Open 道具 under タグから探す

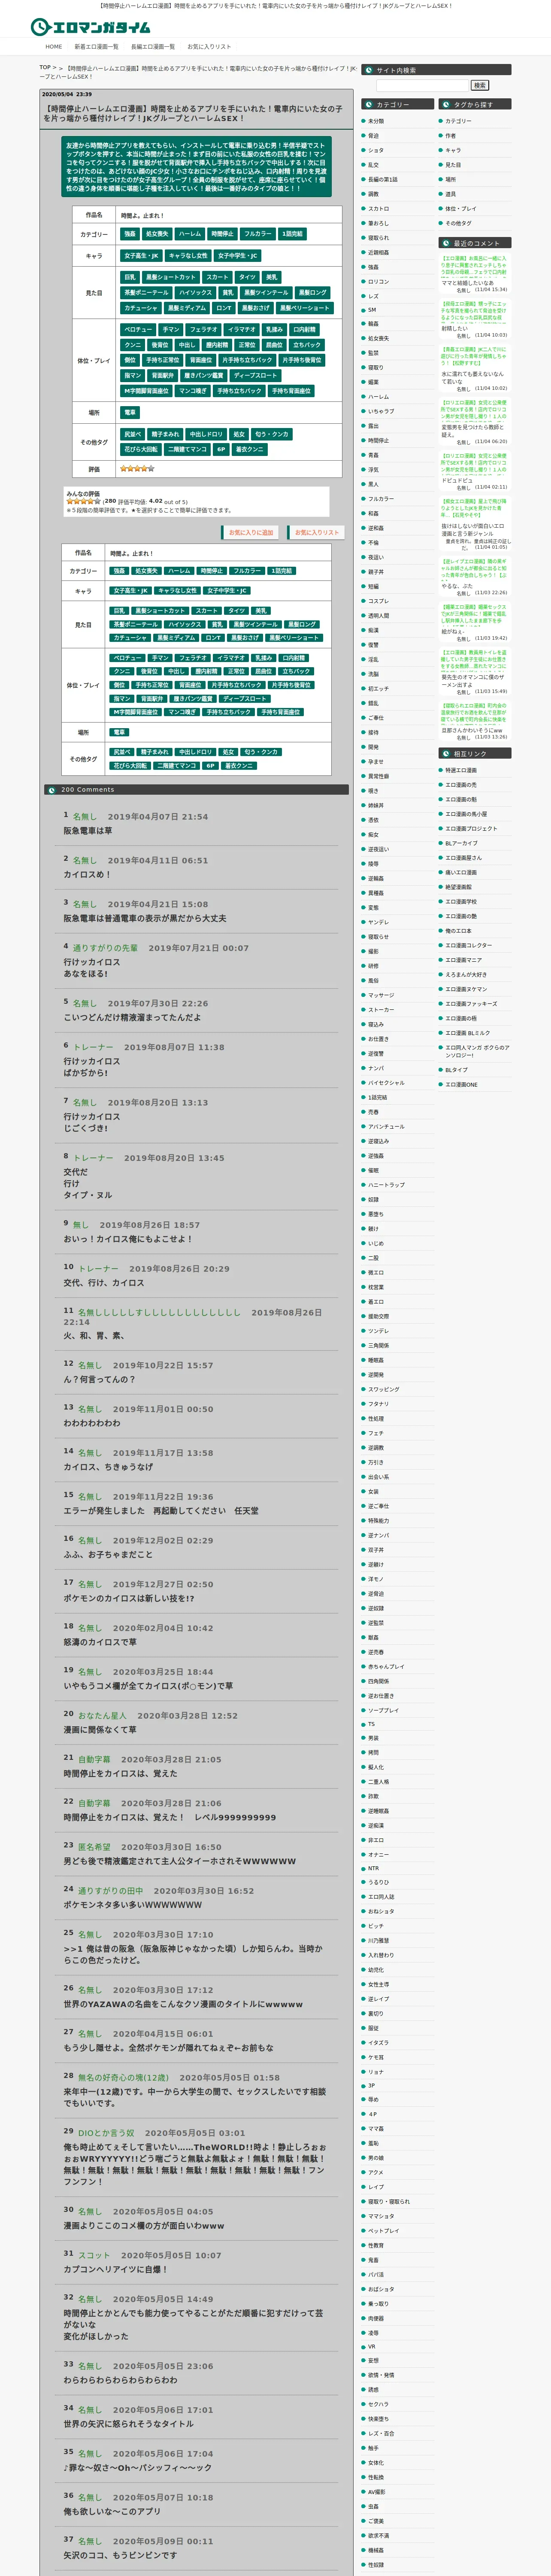(x=451, y=194)
